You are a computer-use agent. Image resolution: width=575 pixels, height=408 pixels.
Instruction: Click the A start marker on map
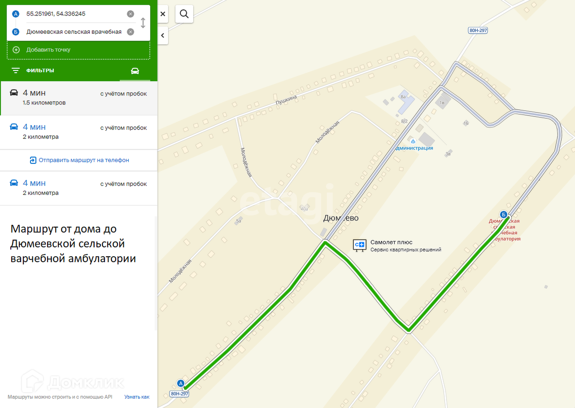click(x=181, y=383)
